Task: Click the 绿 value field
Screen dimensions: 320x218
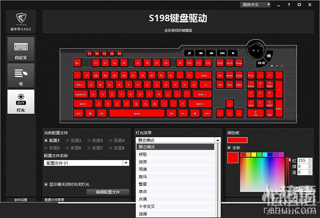Action: 303,167
